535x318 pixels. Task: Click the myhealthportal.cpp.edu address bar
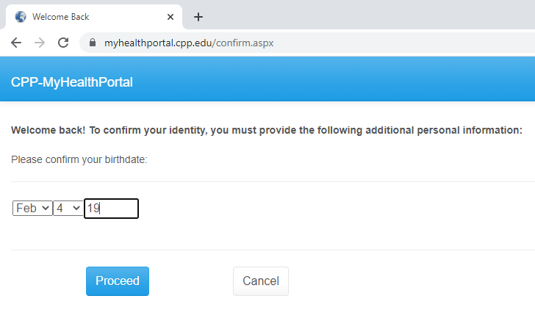tap(307, 43)
